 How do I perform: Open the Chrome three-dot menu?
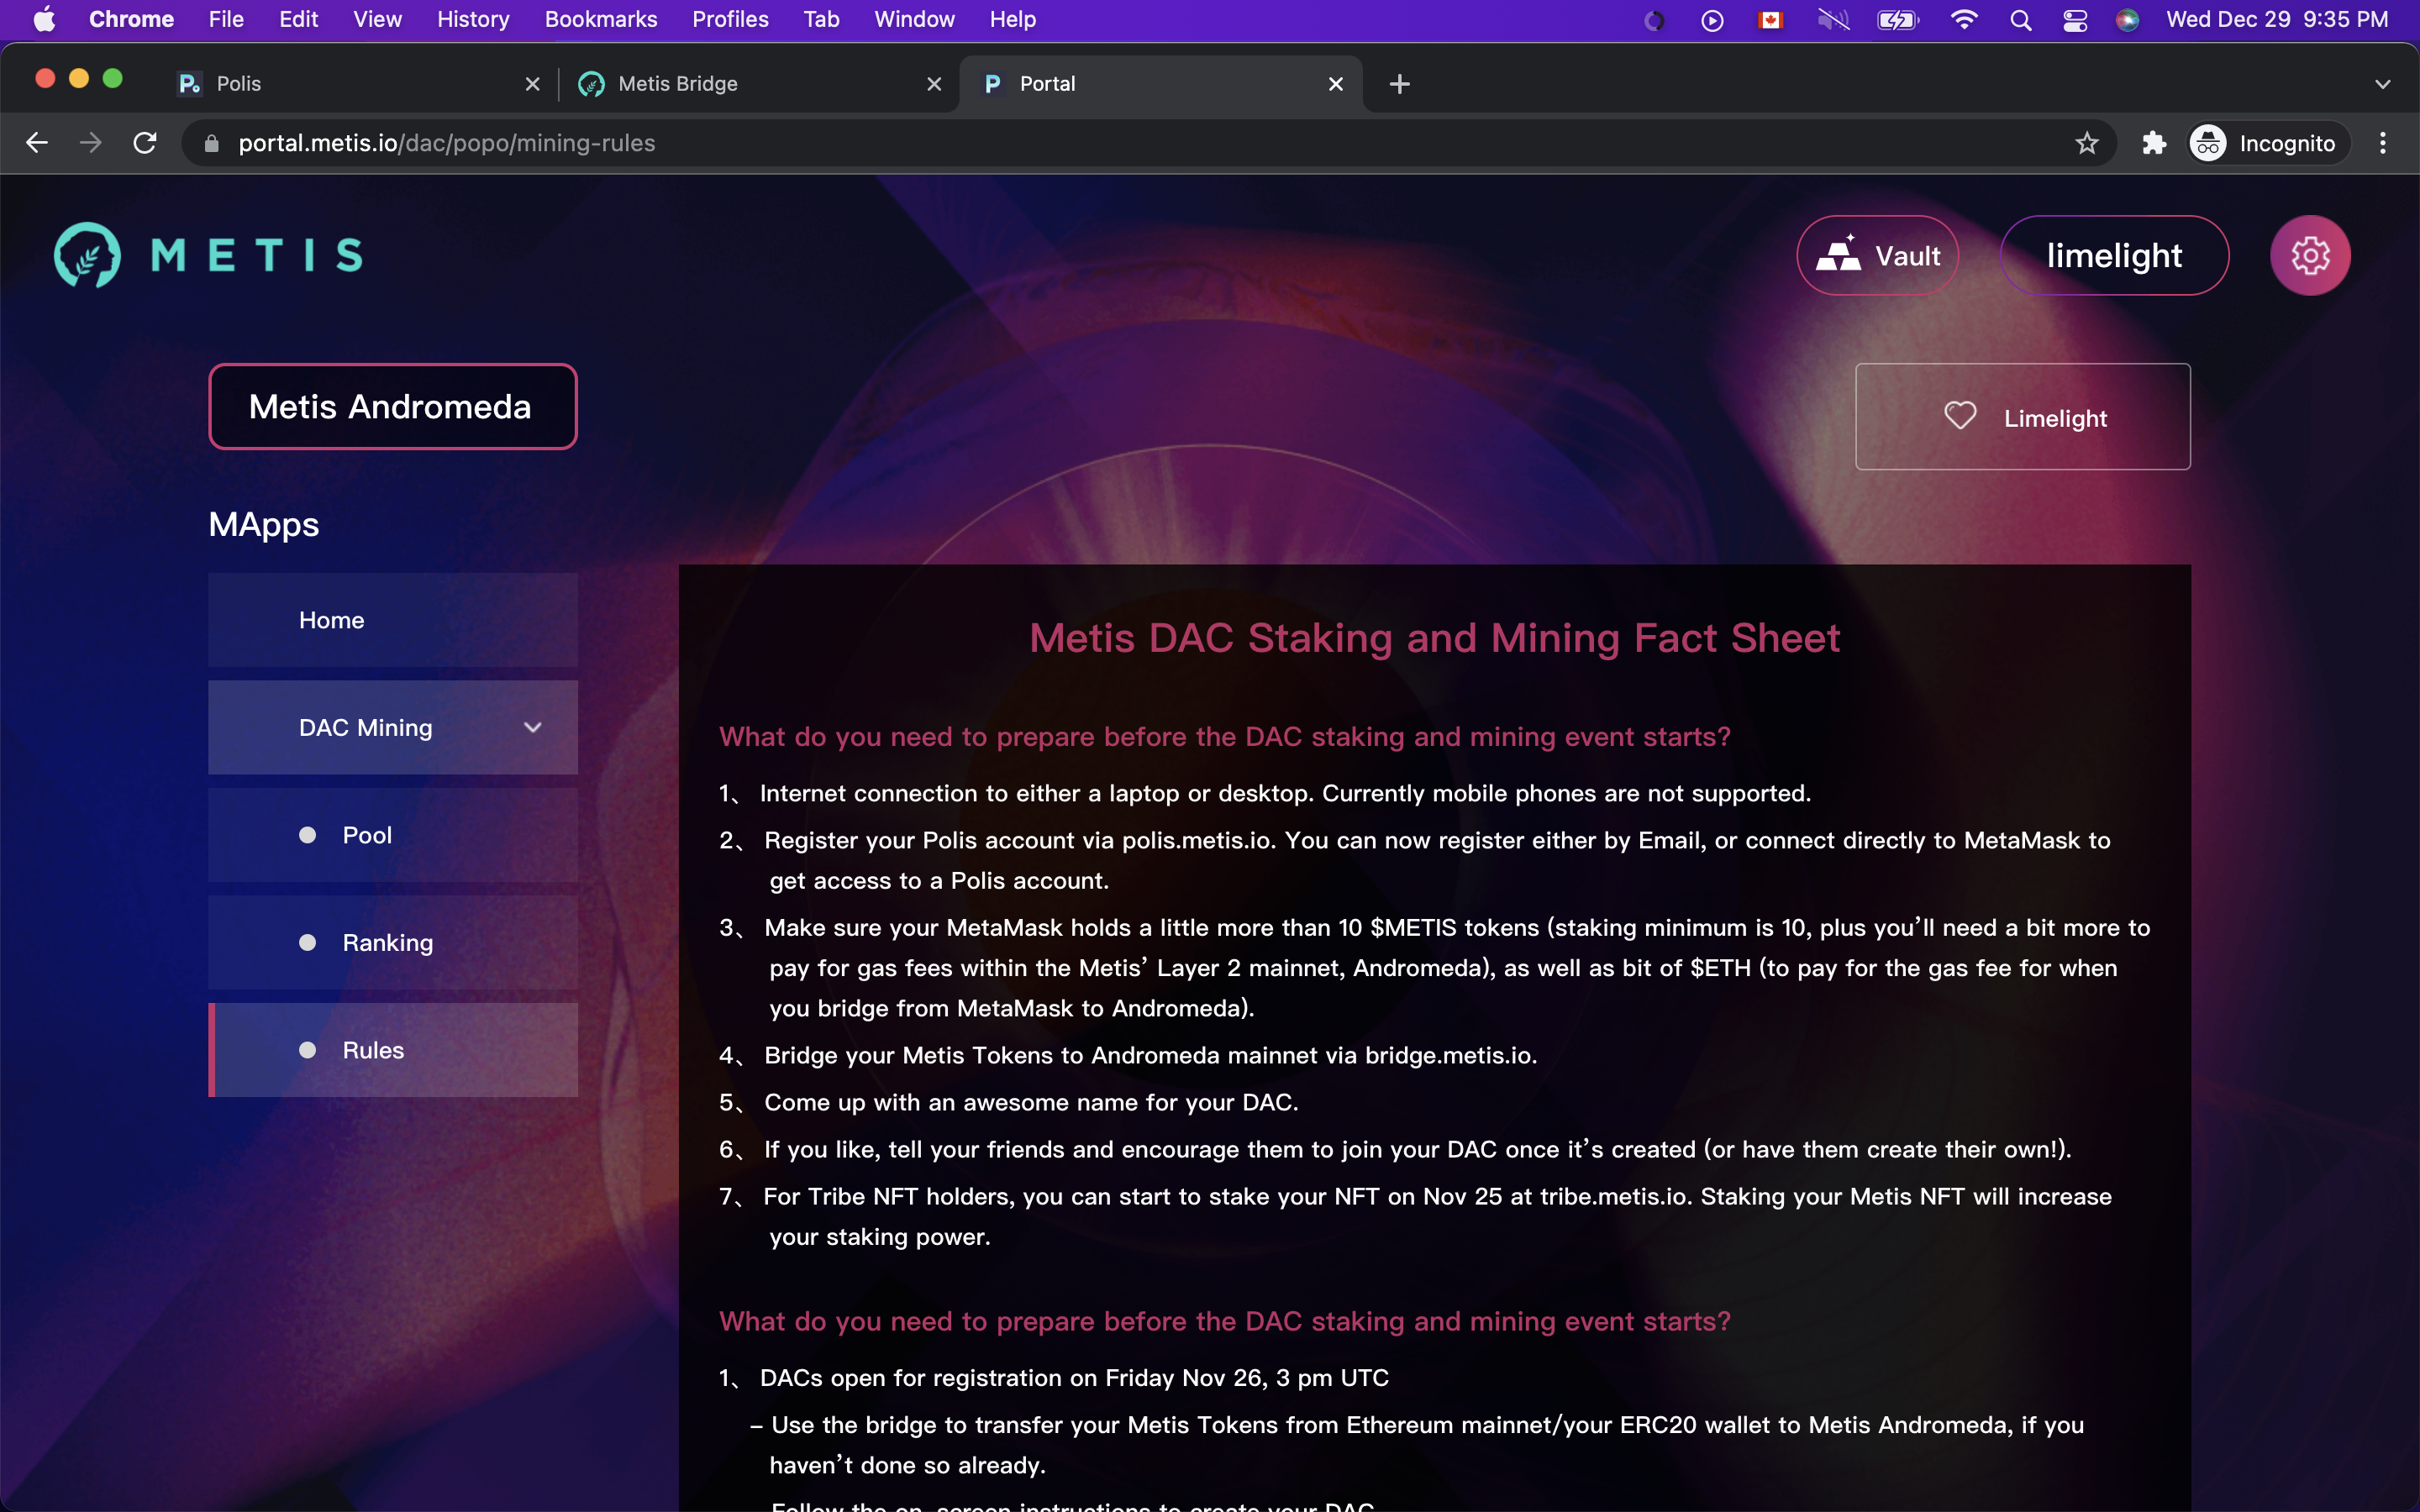tap(2382, 143)
